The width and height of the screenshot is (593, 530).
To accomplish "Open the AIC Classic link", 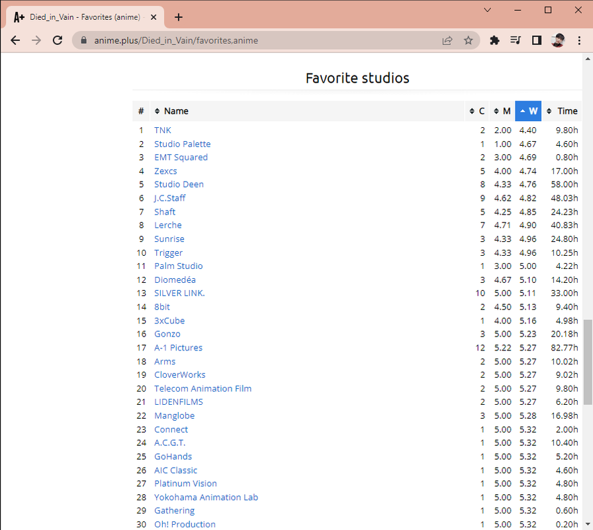I will point(175,470).
